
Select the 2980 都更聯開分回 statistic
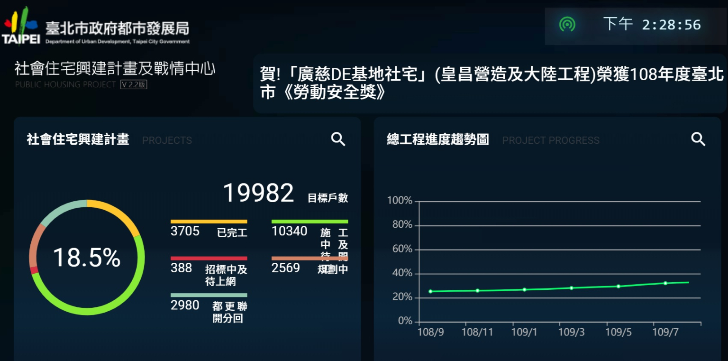click(x=209, y=307)
